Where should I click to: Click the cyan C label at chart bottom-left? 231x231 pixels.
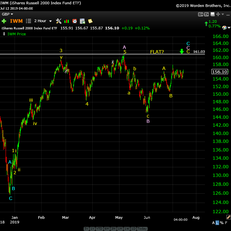click(x=11, y=198)
